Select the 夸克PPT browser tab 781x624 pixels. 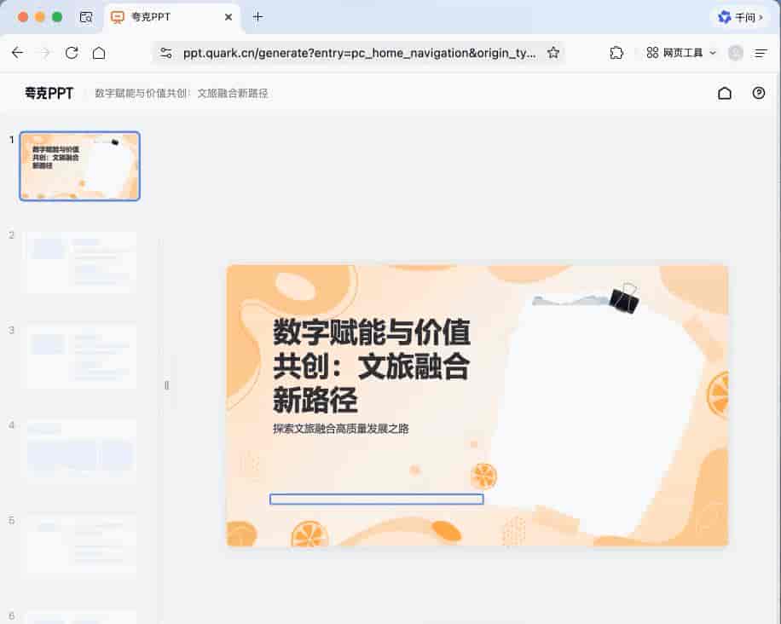pyautogui.click(x=172, y=17)
